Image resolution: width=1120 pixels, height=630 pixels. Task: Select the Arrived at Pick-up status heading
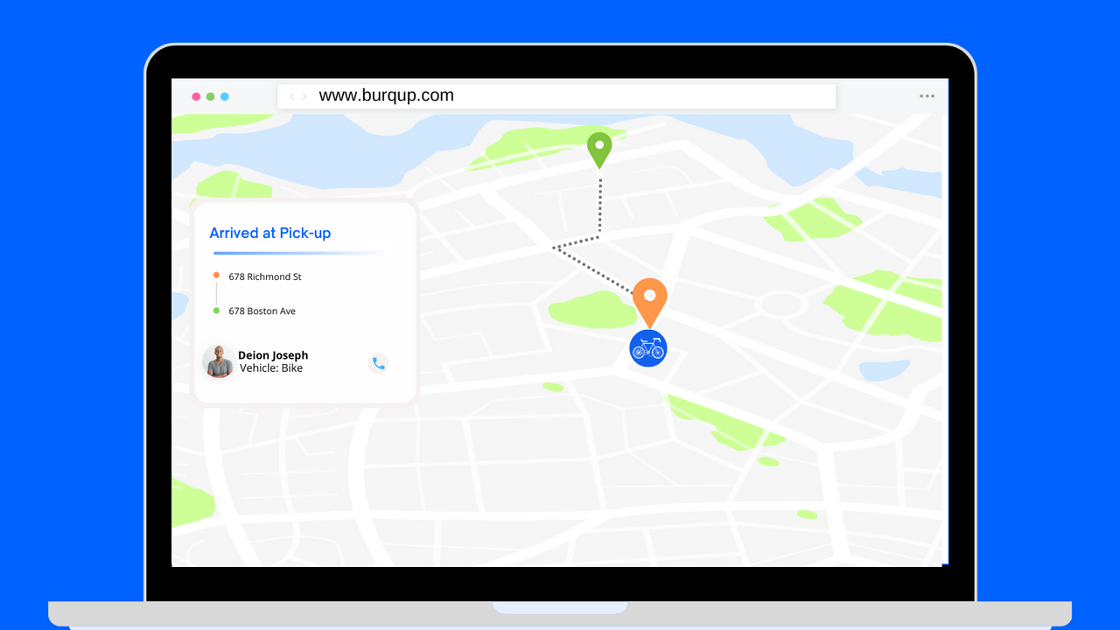coord(270,233)
